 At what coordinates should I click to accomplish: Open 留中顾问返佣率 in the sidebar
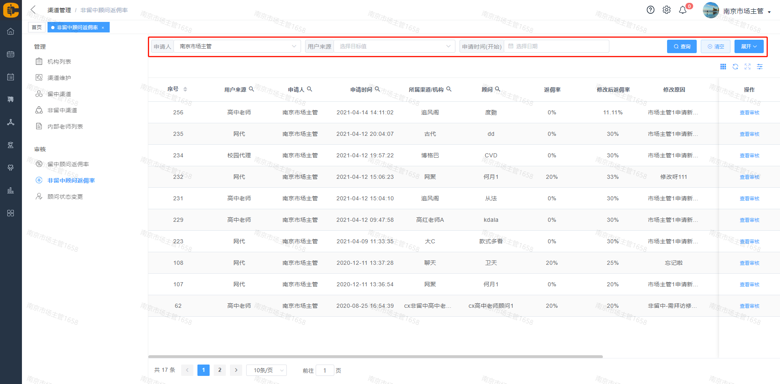(68, 164)
